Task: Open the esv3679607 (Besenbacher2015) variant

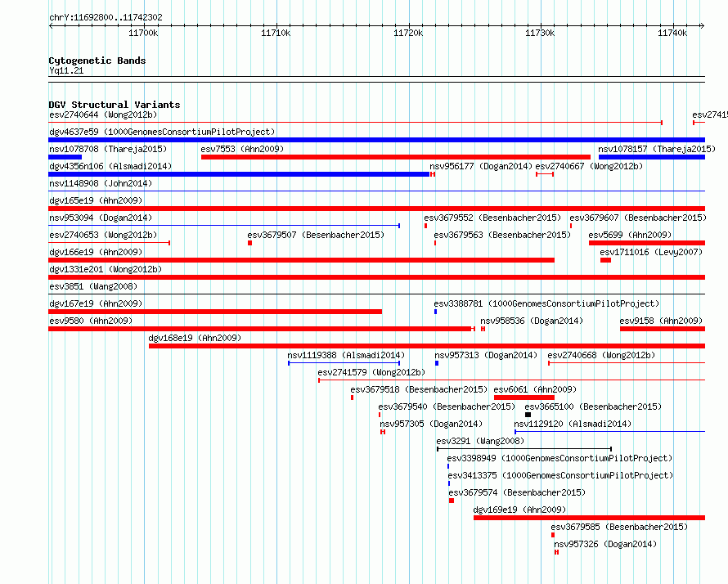Action: tap(638, 218)
